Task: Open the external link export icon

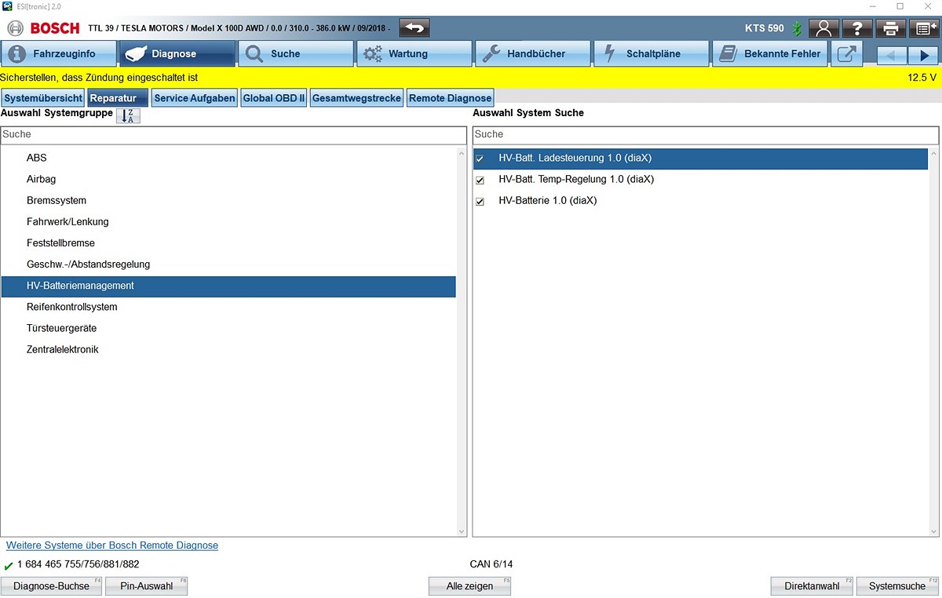Action: tap(847, 54)
